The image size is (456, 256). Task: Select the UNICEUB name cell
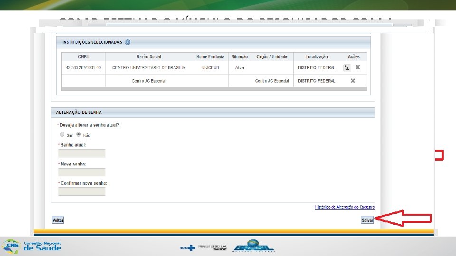click(x=210, y=68)
